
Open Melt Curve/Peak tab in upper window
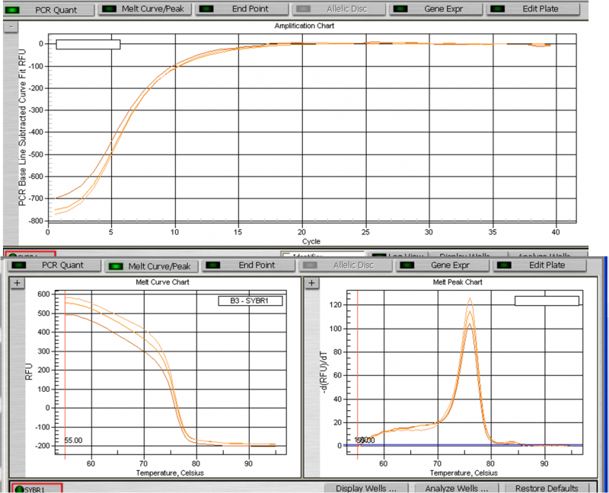click(x=145, y=9)
